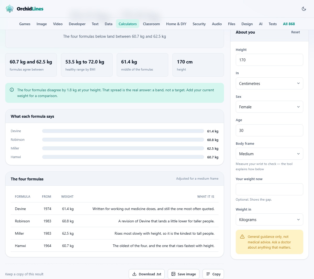Click the warning triangle icon in the disclaimer
This screenshot has width=314, height=279.
(x=242, y=237)
